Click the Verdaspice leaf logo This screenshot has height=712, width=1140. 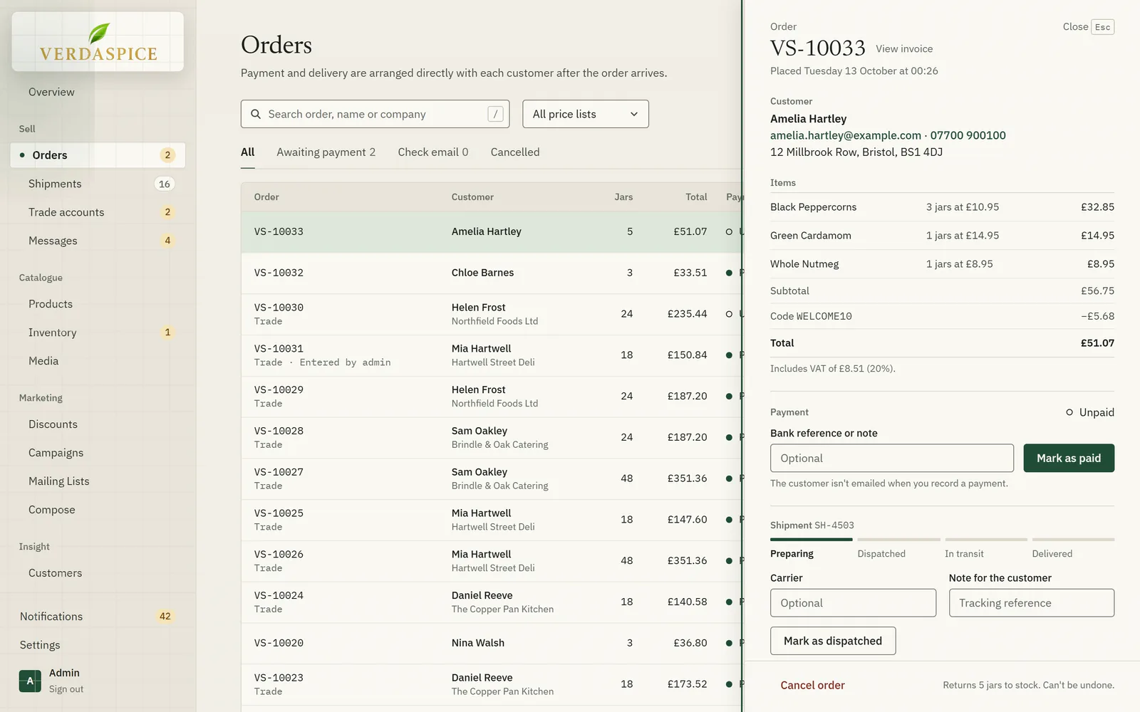[x=98, y=42]
